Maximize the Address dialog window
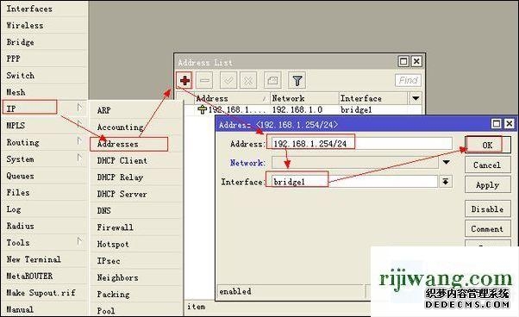The height and width of the screenshot is (317, 519). point(497,124)
